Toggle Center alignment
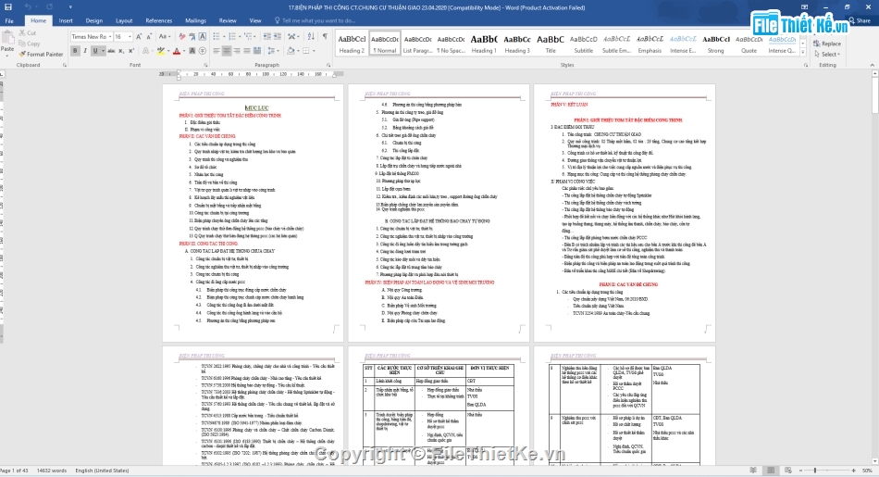The image size is (879, 477). pyautogui.click(x=227, y=51)
